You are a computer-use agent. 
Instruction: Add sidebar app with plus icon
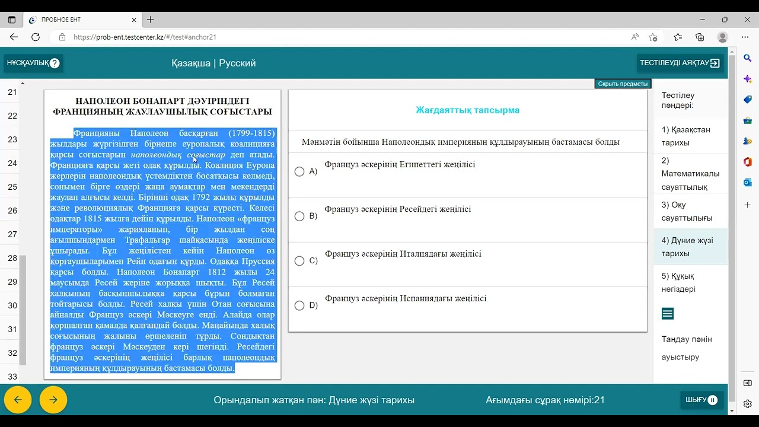pyautogui.click(x=747, y=205)
